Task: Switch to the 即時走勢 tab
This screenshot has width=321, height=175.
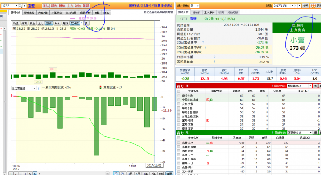Action: [29, 12]
